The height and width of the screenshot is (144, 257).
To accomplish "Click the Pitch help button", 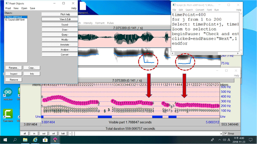I will tap(59, 14).
